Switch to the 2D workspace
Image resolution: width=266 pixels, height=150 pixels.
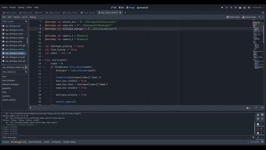point(113,7)
